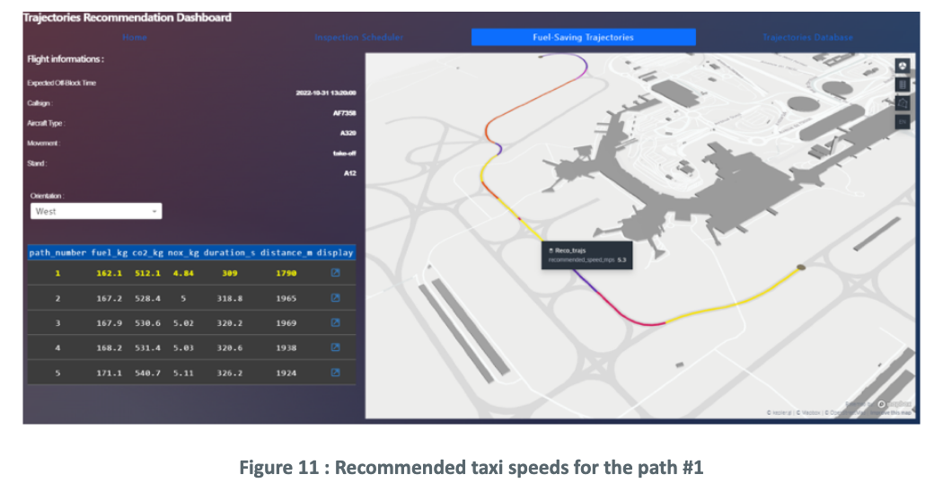This screenshot has height=483, width=934.
Task: Open path 4 display icon
Action: 335,347
